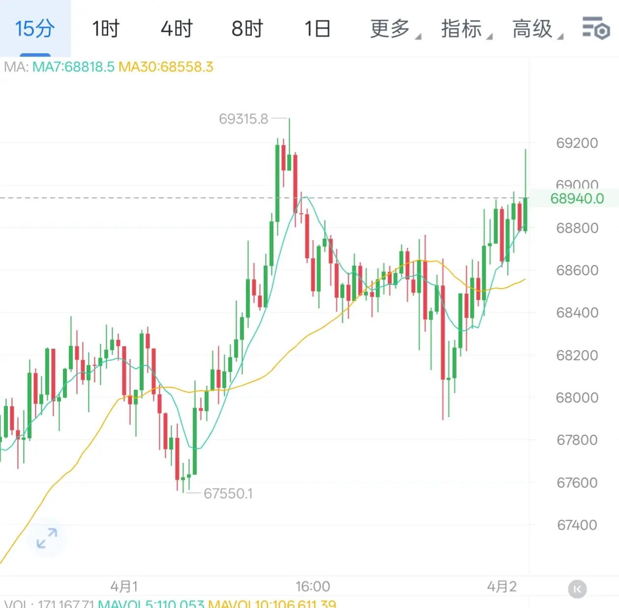Image resolution: width=619 pixels, height=608 pixels.
Task: Tap the 68400 price axis label
Action: pyautogui.click(x=577, y=313)
